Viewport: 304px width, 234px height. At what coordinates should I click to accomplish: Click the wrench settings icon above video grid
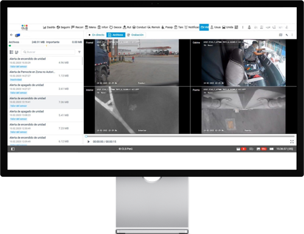(x=287, y=35)
